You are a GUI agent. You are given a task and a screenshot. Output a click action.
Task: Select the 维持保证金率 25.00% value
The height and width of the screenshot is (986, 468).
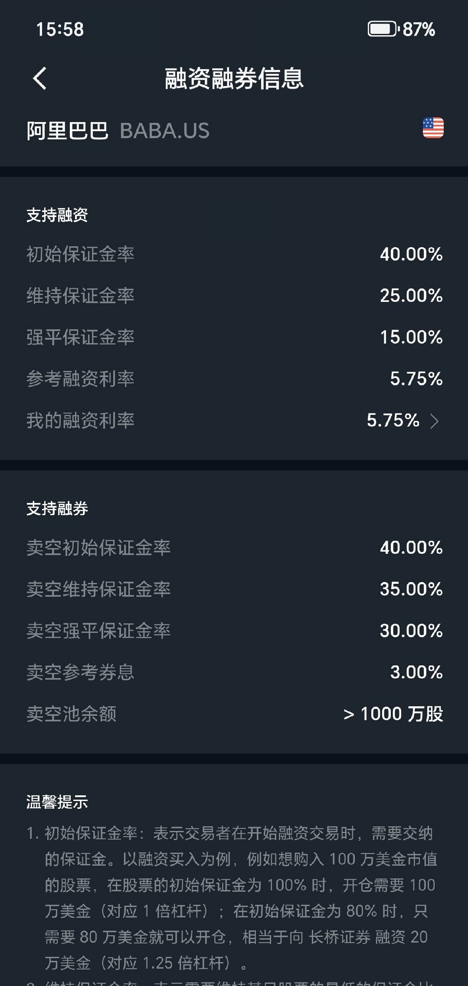coord(411,296)
